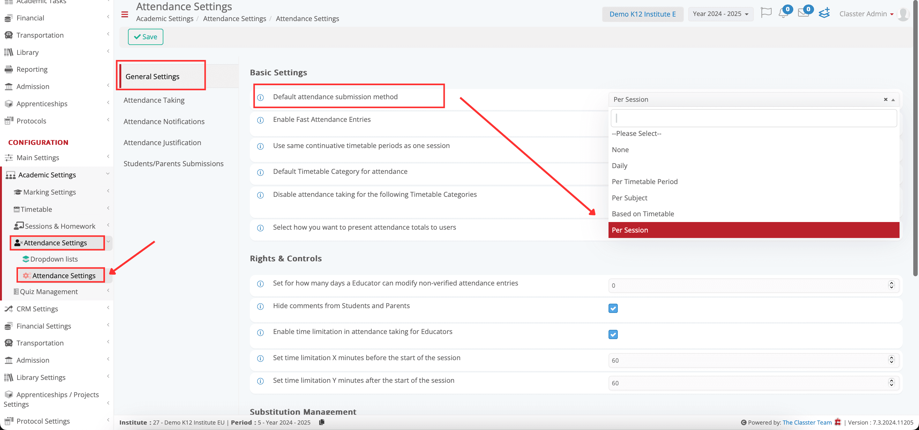Toggle the hamburger sidebar menu icon
The image size is (919, 430).
pyautogui.click(x=124, y=14)
